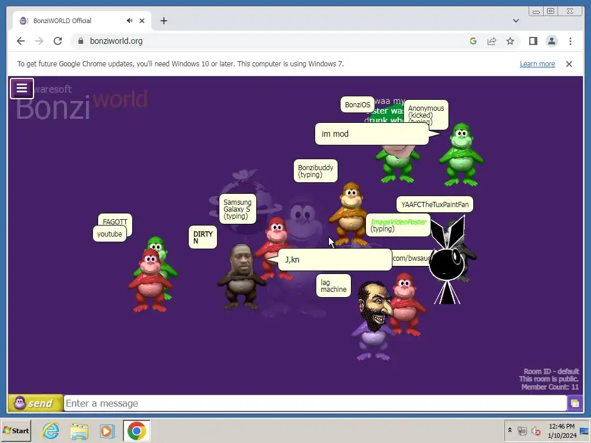Image resolution: width=591 pixels, height=443 pixels.
Task: Show hidden system tray icons
Action: [510, 430]
